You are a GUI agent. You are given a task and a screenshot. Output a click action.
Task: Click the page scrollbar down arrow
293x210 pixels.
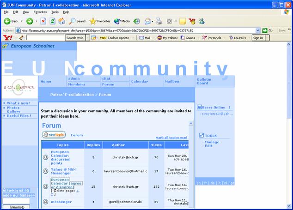[x=289, y=205]
